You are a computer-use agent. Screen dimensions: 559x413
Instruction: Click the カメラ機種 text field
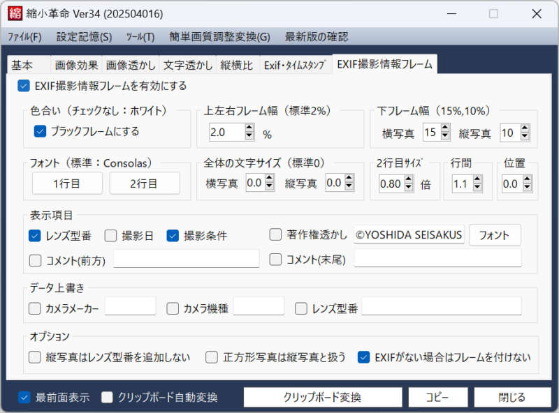[259, 306]
